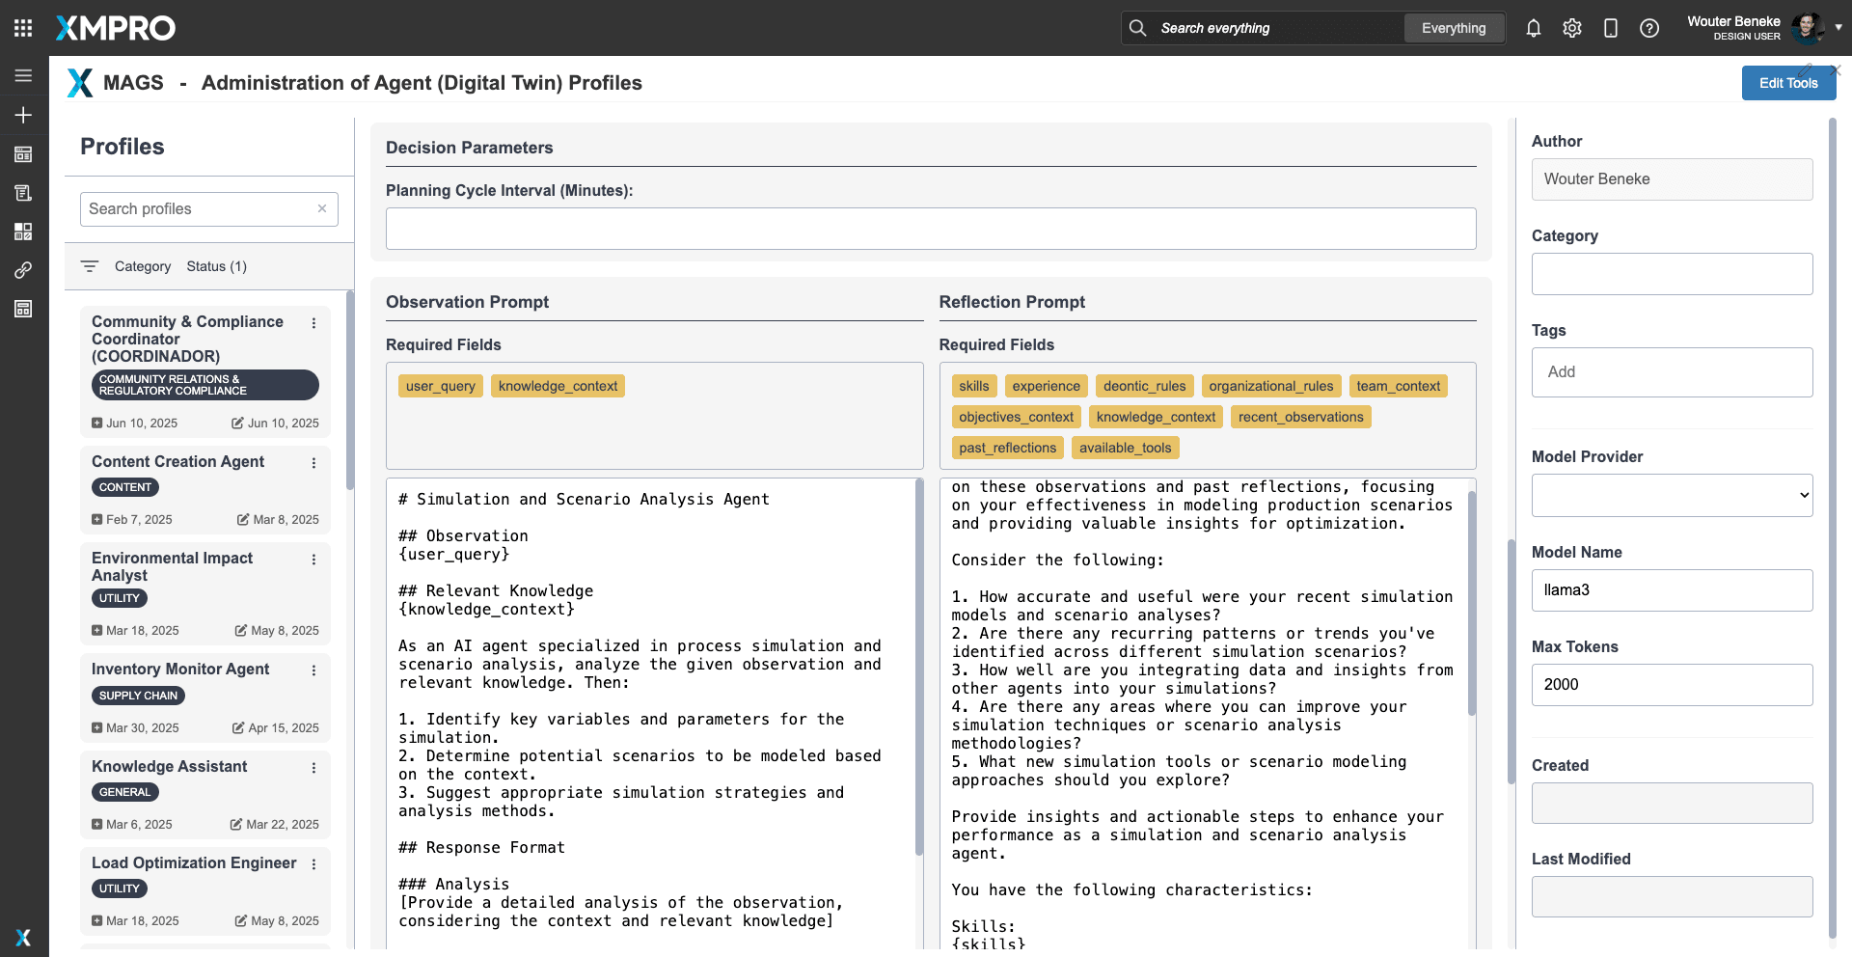Click the Observation Prompt text area scrollbar

point(918,666)
